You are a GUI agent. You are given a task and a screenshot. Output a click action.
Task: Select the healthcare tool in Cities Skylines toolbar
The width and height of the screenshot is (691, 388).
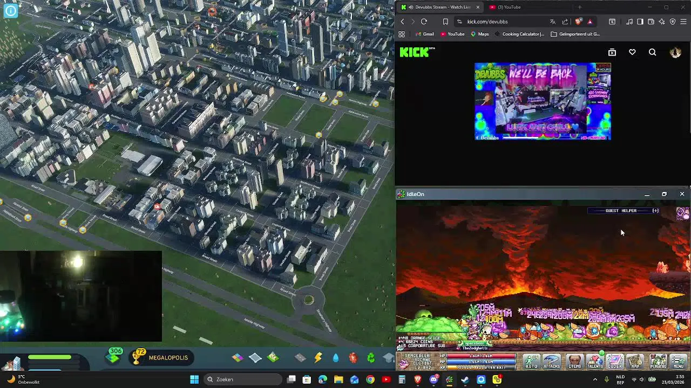point(353,357)
